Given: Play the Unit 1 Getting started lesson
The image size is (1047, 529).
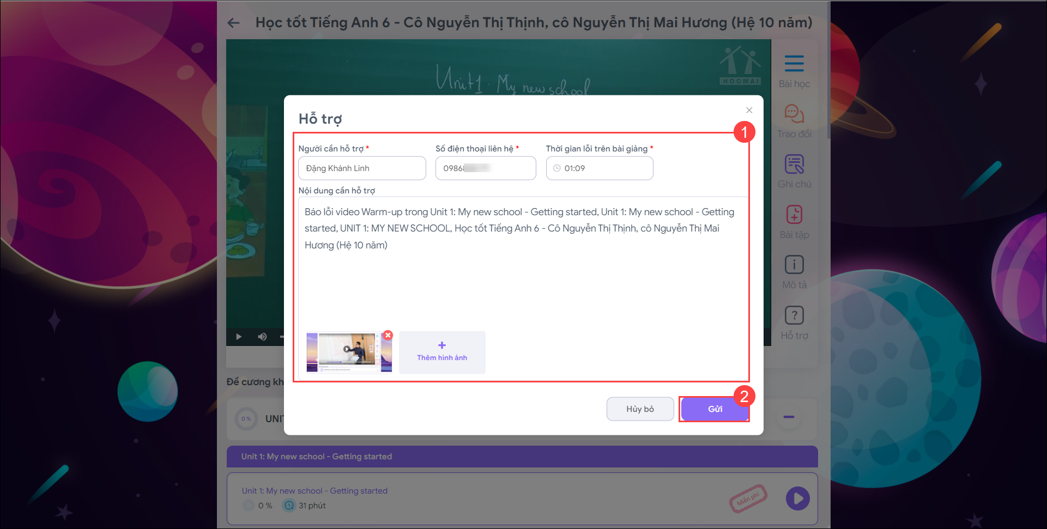Looking at the screenshot, I should coord(797,498).
